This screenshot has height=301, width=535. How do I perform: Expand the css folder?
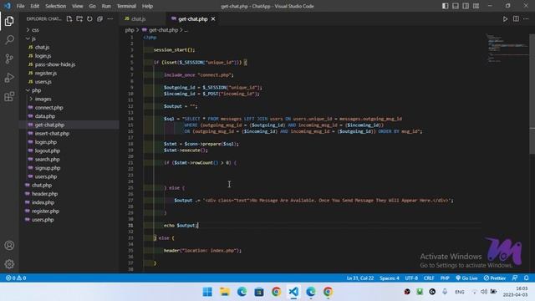pos(35,30)
